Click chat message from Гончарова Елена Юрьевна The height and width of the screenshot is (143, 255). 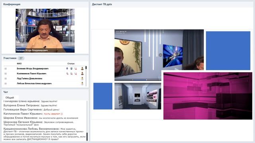30,101
